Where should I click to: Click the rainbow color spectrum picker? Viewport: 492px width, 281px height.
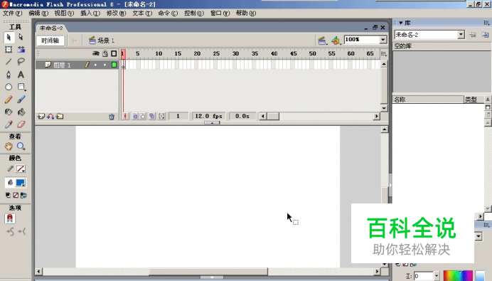458,275
